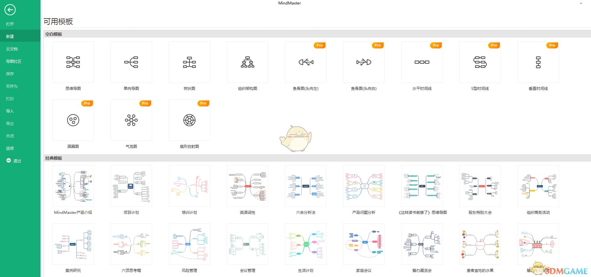Select the 气泡图 template icon
591x277 pixels.
[x=131, y=120]
